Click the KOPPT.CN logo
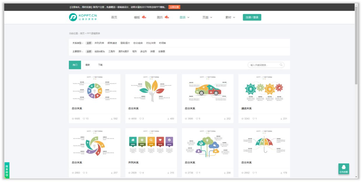 (83, 17)
